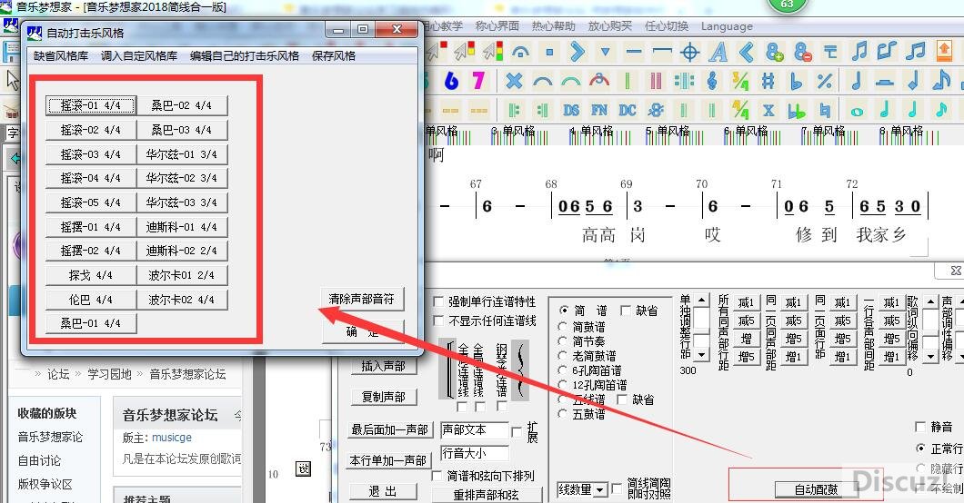Click the figure-8 icon with red minus

pyautogui.click(x=802, y=52)
